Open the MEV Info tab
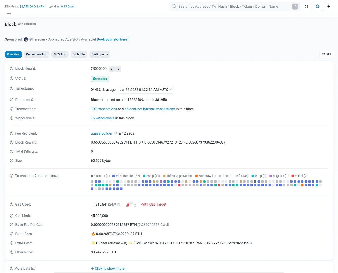Image resolution: width=338 pixels, height=273 pixels. click(60, 54)
